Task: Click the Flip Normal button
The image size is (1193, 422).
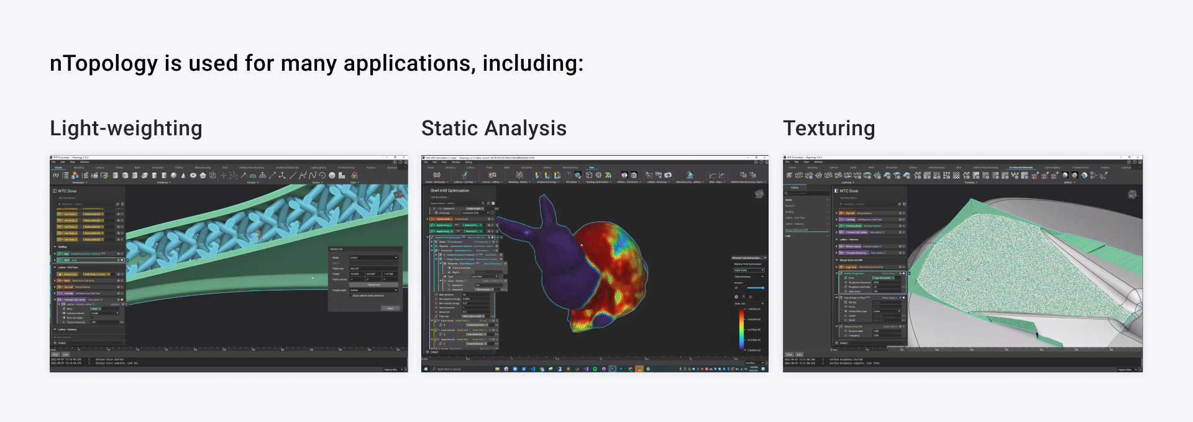Action: pos(373,284)
